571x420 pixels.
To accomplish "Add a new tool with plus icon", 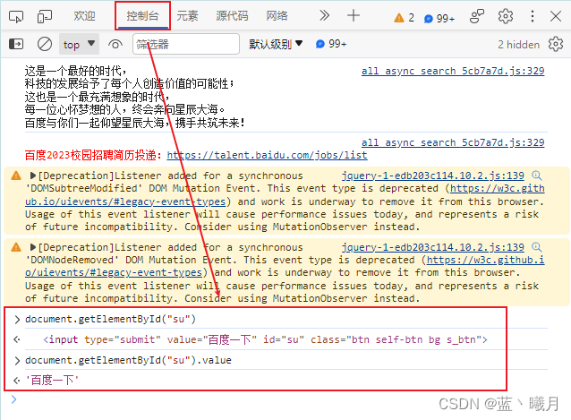I will (x=354, y=15).
